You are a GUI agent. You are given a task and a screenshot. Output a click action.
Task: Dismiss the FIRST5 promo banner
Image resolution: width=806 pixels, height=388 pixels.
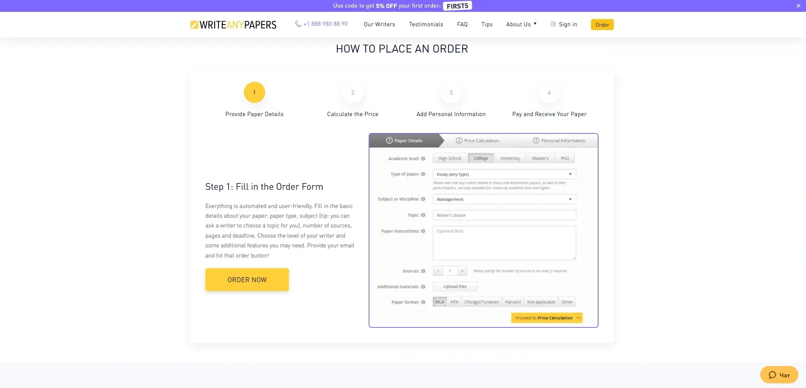[798, 6]
